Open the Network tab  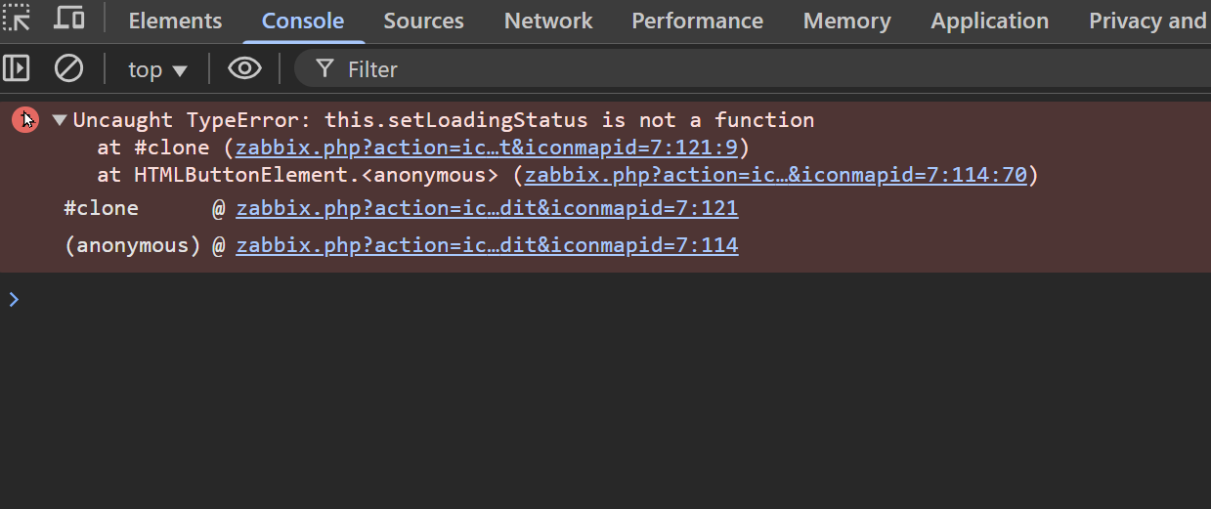548,21
